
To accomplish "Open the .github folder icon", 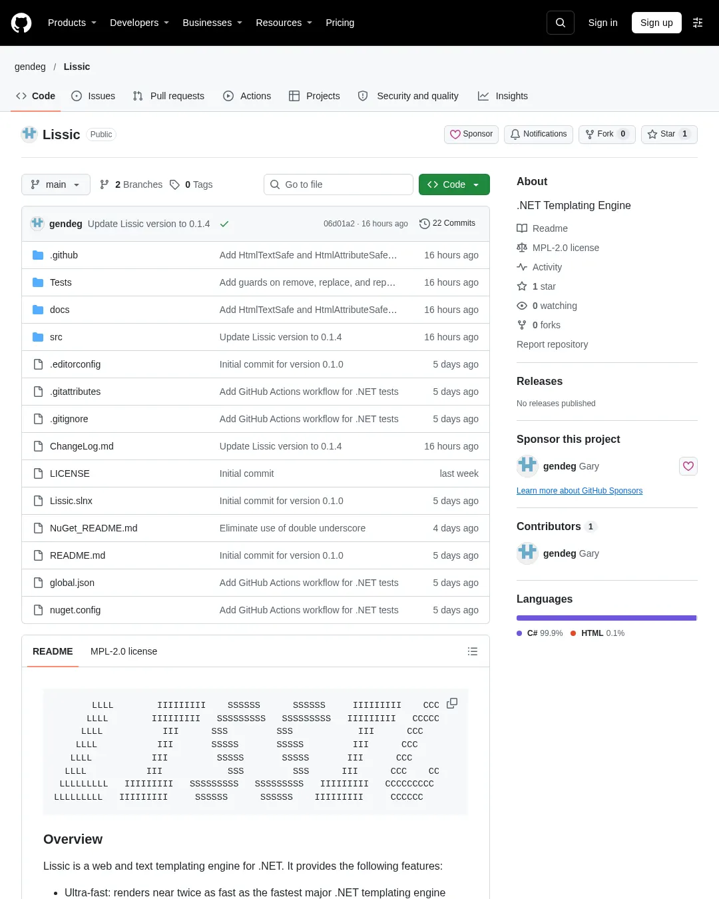I will (38, 255).
